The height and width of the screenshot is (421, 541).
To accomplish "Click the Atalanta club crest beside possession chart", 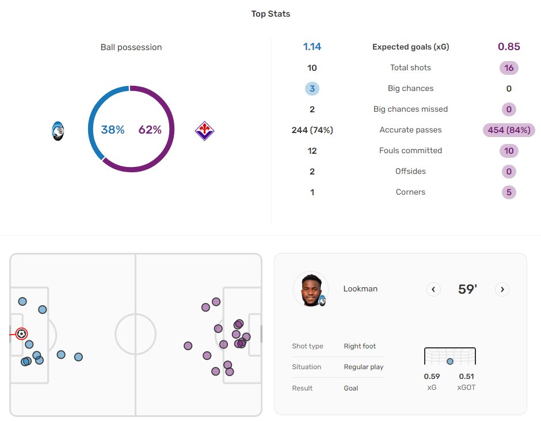I will 58,131.
